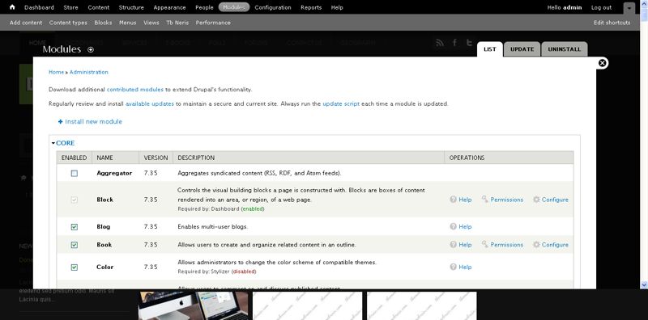
Task: Click the Aggregator module name
Action: 114,173
